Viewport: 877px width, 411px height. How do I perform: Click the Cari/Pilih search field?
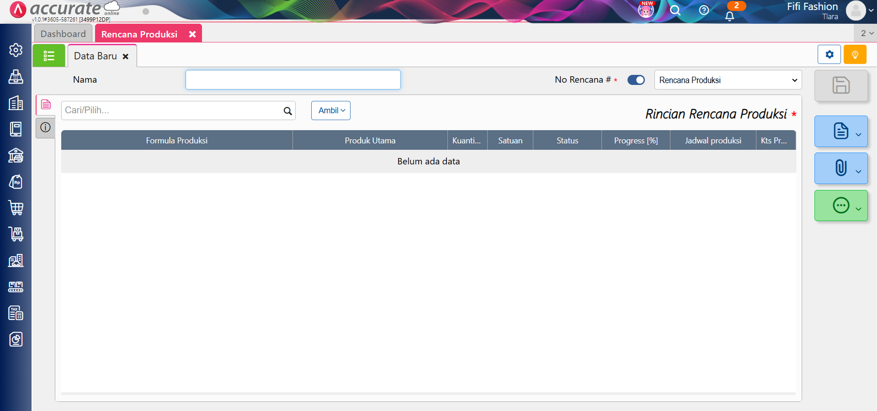coord(172,111)
